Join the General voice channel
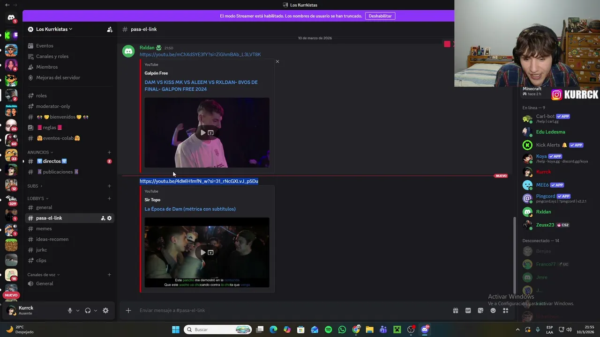The width and height of the screenshot is (600, 337). 45,284
